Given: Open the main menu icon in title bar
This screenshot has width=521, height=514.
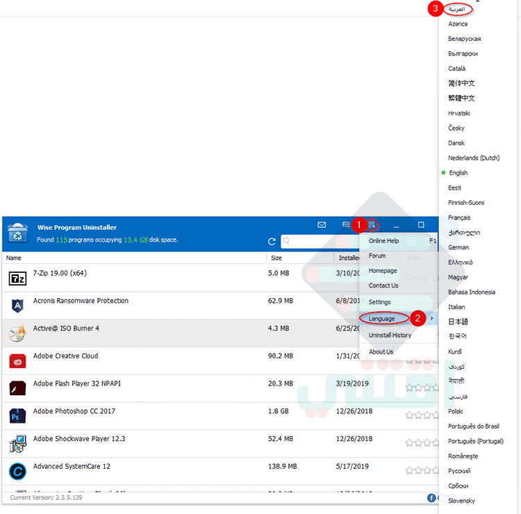Looking at the screenshot, I should tap(372, 225).
